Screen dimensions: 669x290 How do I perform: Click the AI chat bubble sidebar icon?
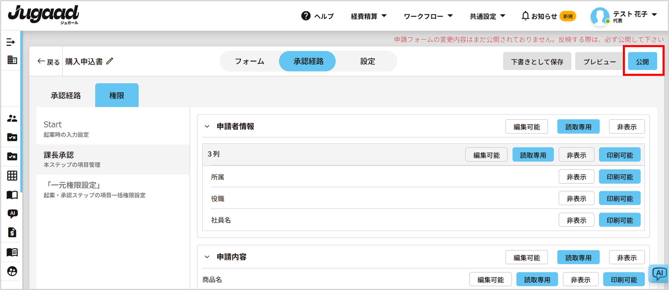pos(12,214)
